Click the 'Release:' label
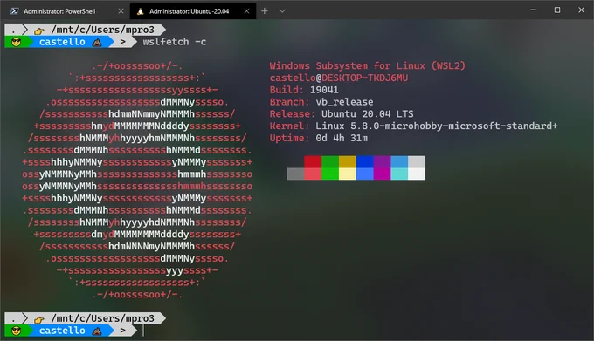This screenshot has width=594, height=341. click(292, 113)
